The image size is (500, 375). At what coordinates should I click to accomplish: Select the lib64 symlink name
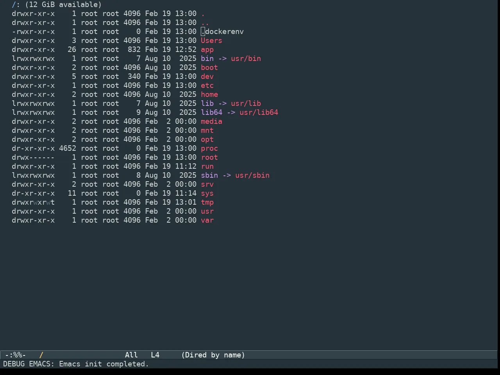pos(211,112)
